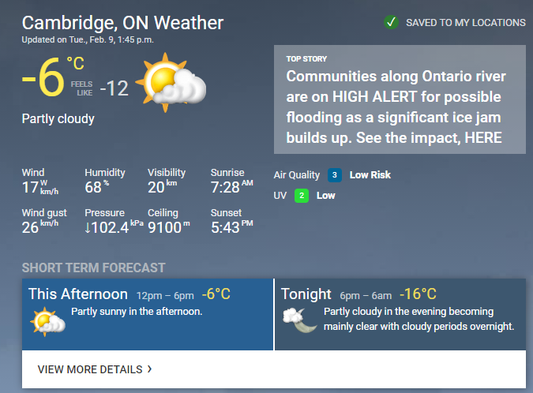Open the VIEW MORE DETAILS chevron arrow
Viewport: 533px width, 393px height.
point(149,369)
